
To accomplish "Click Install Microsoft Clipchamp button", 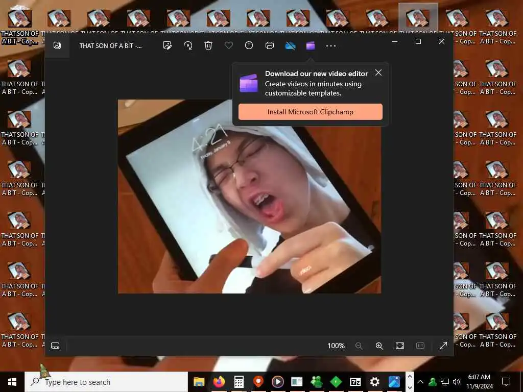I will [311, 112].
